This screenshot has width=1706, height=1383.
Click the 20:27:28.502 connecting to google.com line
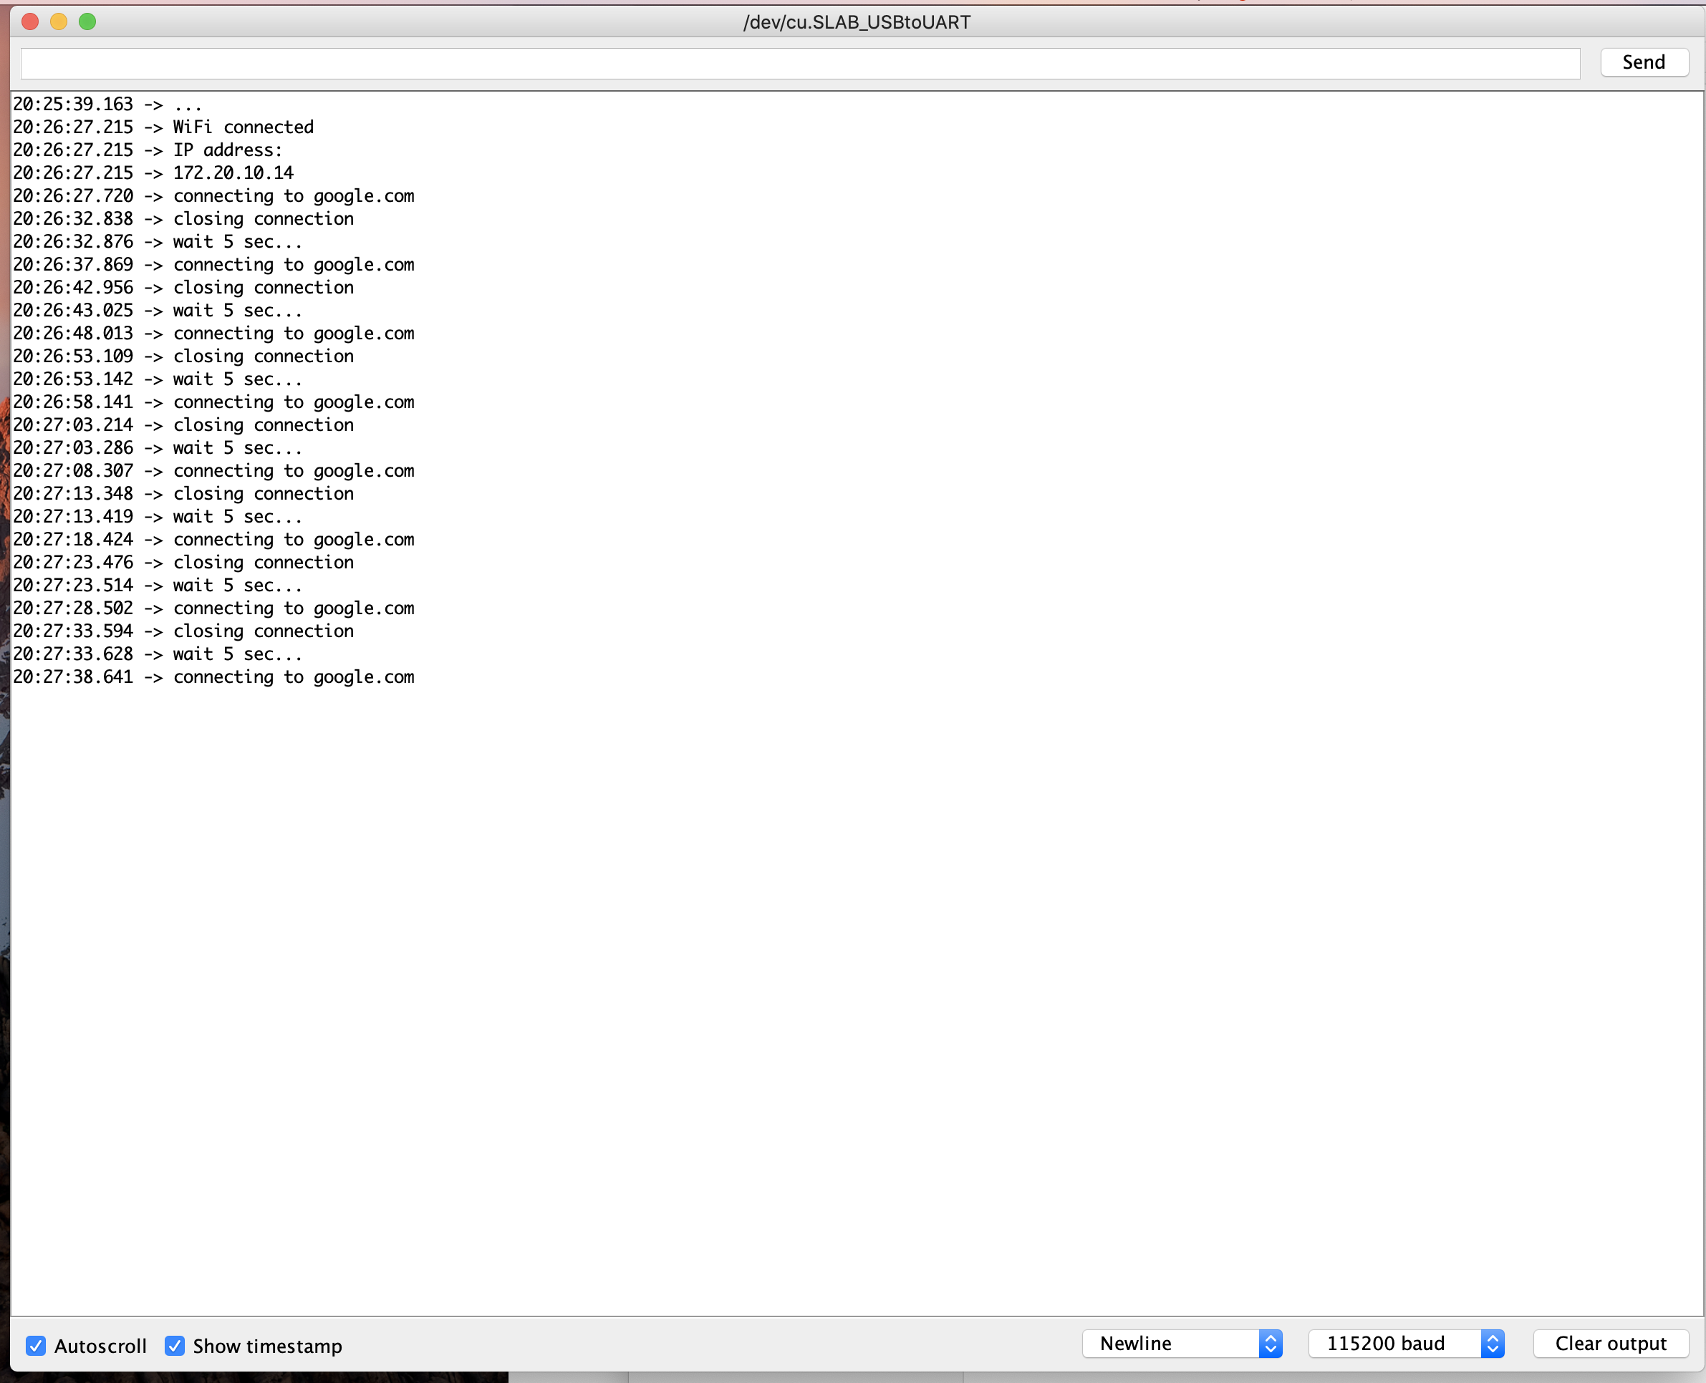[x=213, y=608]
